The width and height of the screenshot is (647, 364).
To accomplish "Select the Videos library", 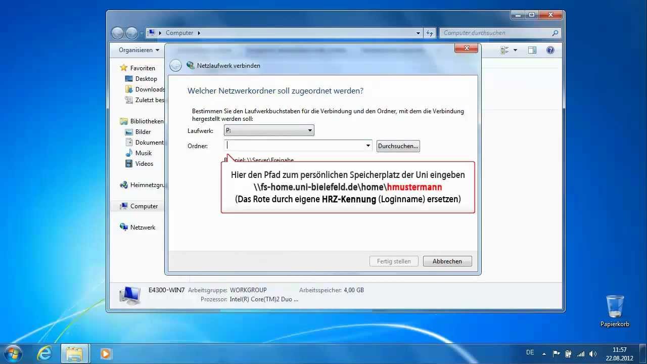I will [x=144, y=164].
